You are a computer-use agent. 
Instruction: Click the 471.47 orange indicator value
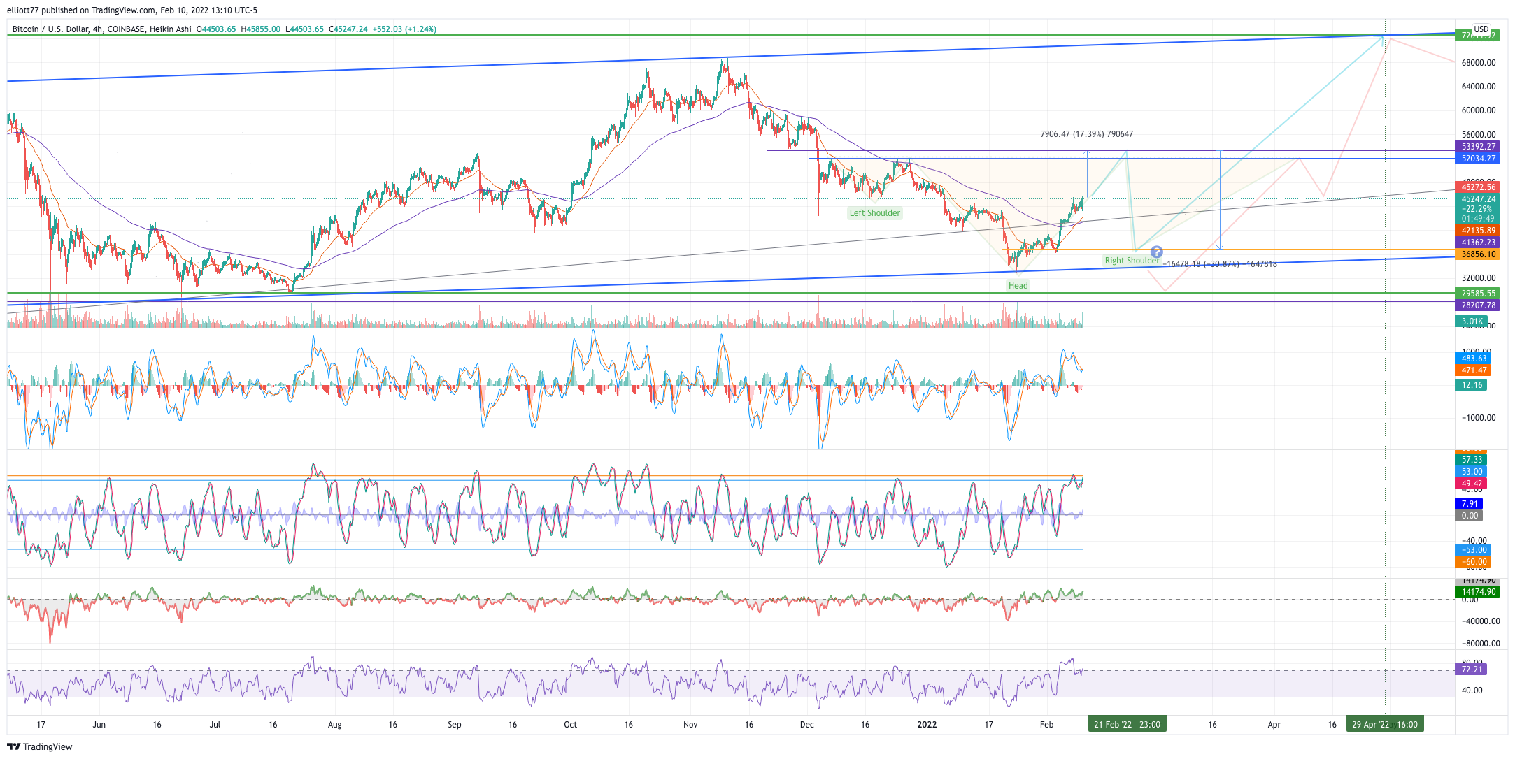pos(1473,370)
